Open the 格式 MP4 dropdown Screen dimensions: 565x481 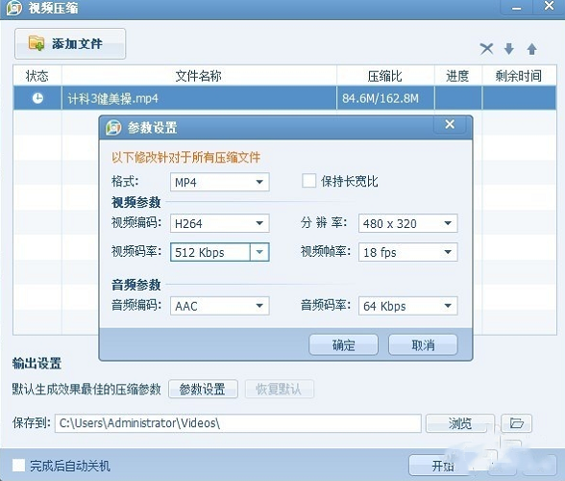click(219, 182)
